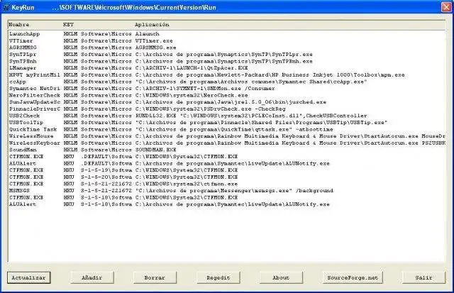Select the SynTPEnh row
The width and height of the screenshot is (454, 293).
pyautogui.click(x=227, y=61)
